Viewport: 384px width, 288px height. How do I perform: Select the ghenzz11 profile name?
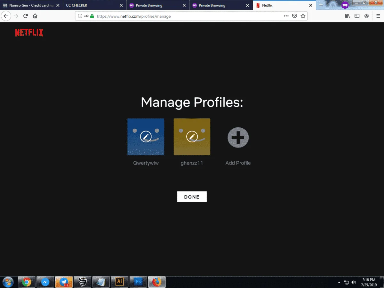click(x=192, y=163)
